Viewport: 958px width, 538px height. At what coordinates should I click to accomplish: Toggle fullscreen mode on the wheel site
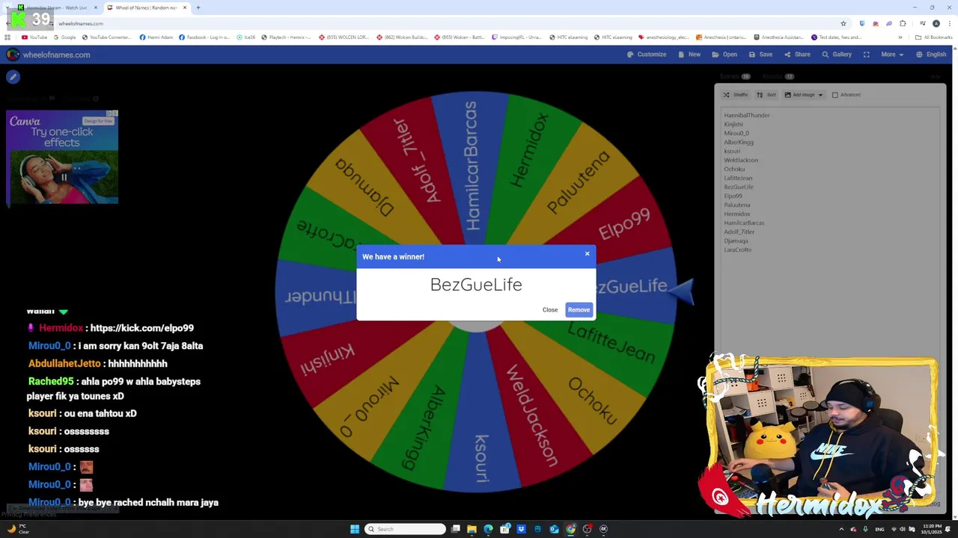click(x=867, y=55)
